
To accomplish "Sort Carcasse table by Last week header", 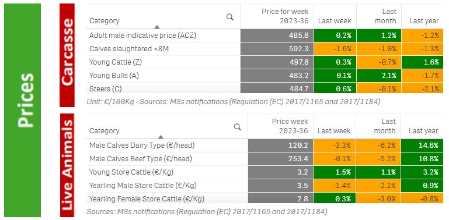I will tap(335, 20).
